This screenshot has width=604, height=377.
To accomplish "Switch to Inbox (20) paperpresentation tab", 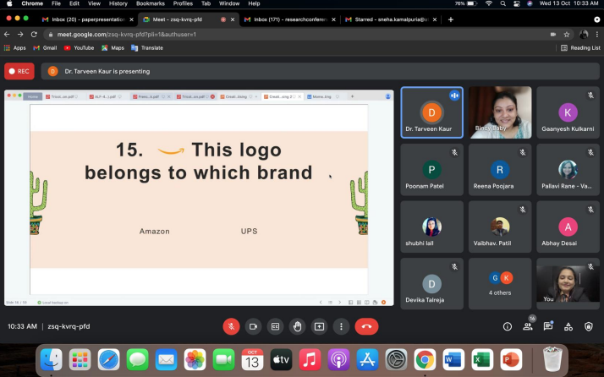I will 88,19.
